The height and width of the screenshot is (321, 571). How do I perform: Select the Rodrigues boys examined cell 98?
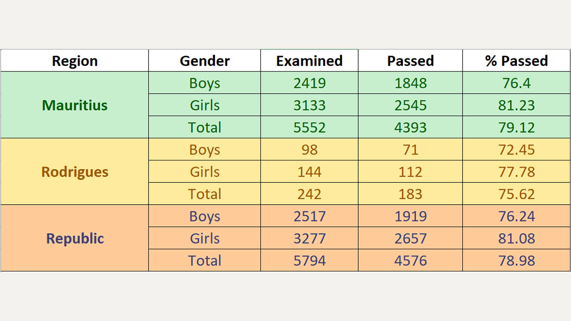(x=309, y=150)
